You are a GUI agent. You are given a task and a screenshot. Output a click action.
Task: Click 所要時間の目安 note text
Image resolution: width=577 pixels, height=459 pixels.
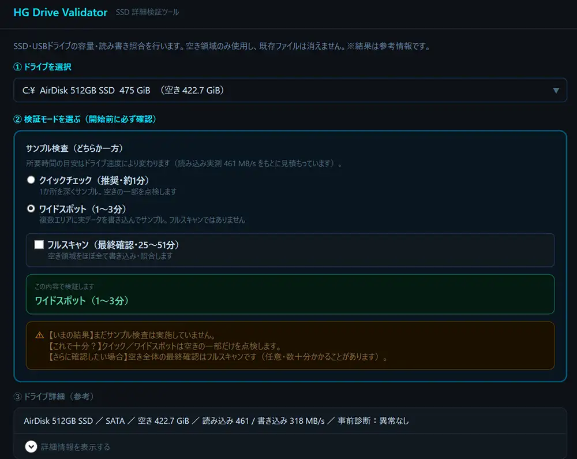click(184, 163)
